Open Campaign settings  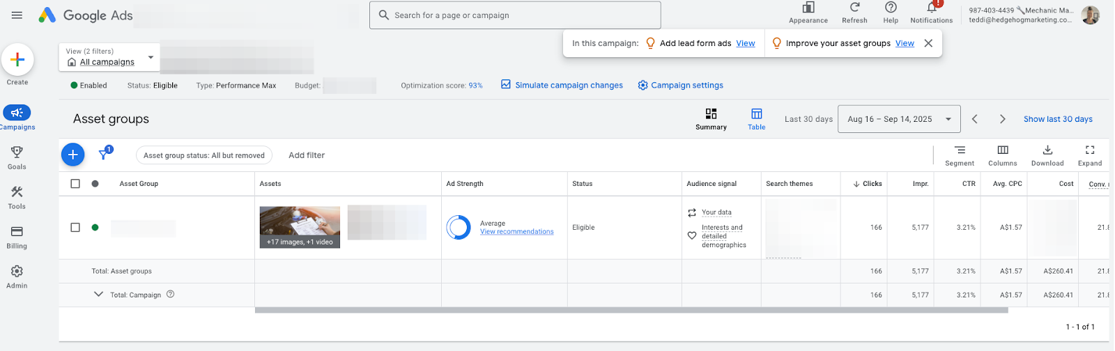click(x=680, y=85)
